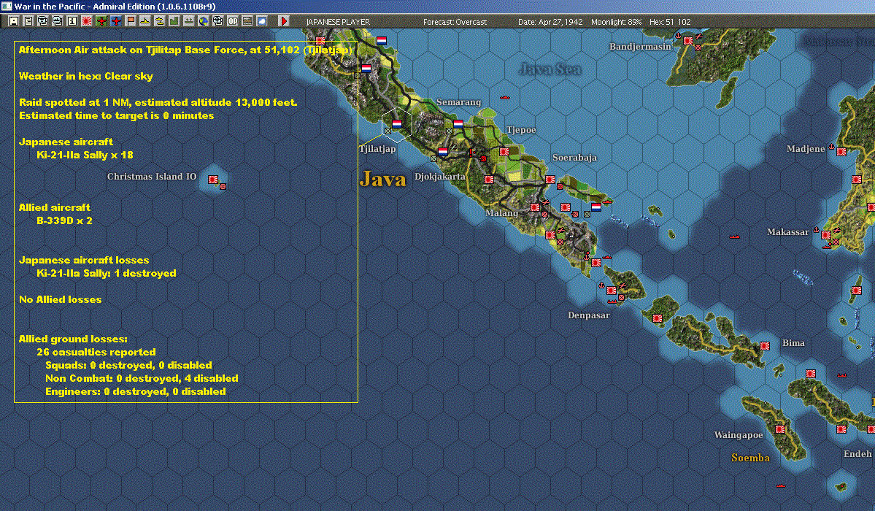
Task: Select Japanese flag beside Madjene label
Action: (841, 151)
